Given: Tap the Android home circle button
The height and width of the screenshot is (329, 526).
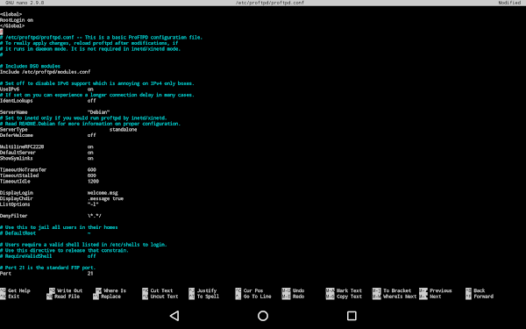Looking at the screenshot, I should (263, 316).
